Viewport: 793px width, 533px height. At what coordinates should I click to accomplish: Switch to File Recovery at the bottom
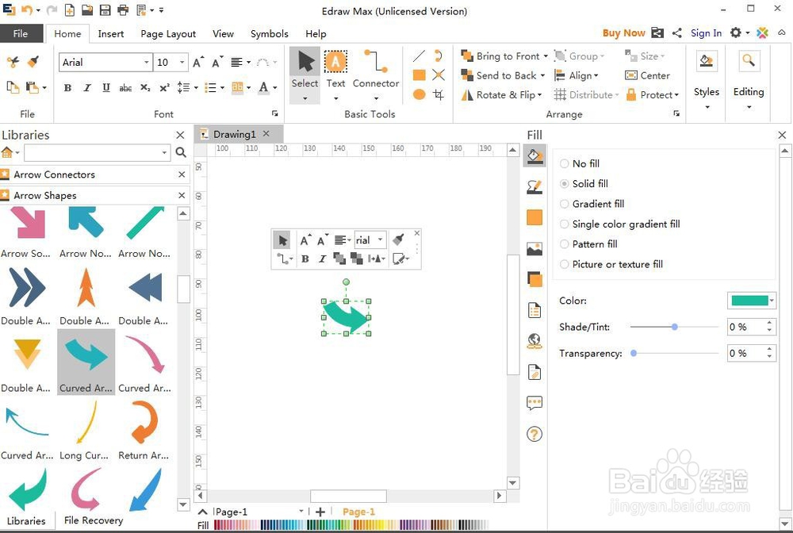click(93, 520)
